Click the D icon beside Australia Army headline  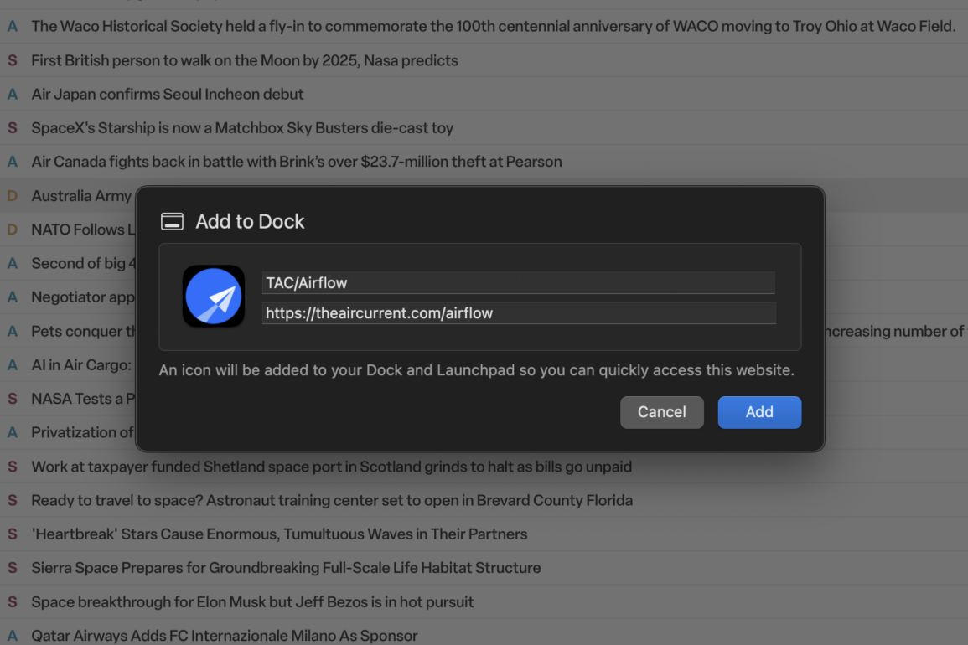coord(13,196)
